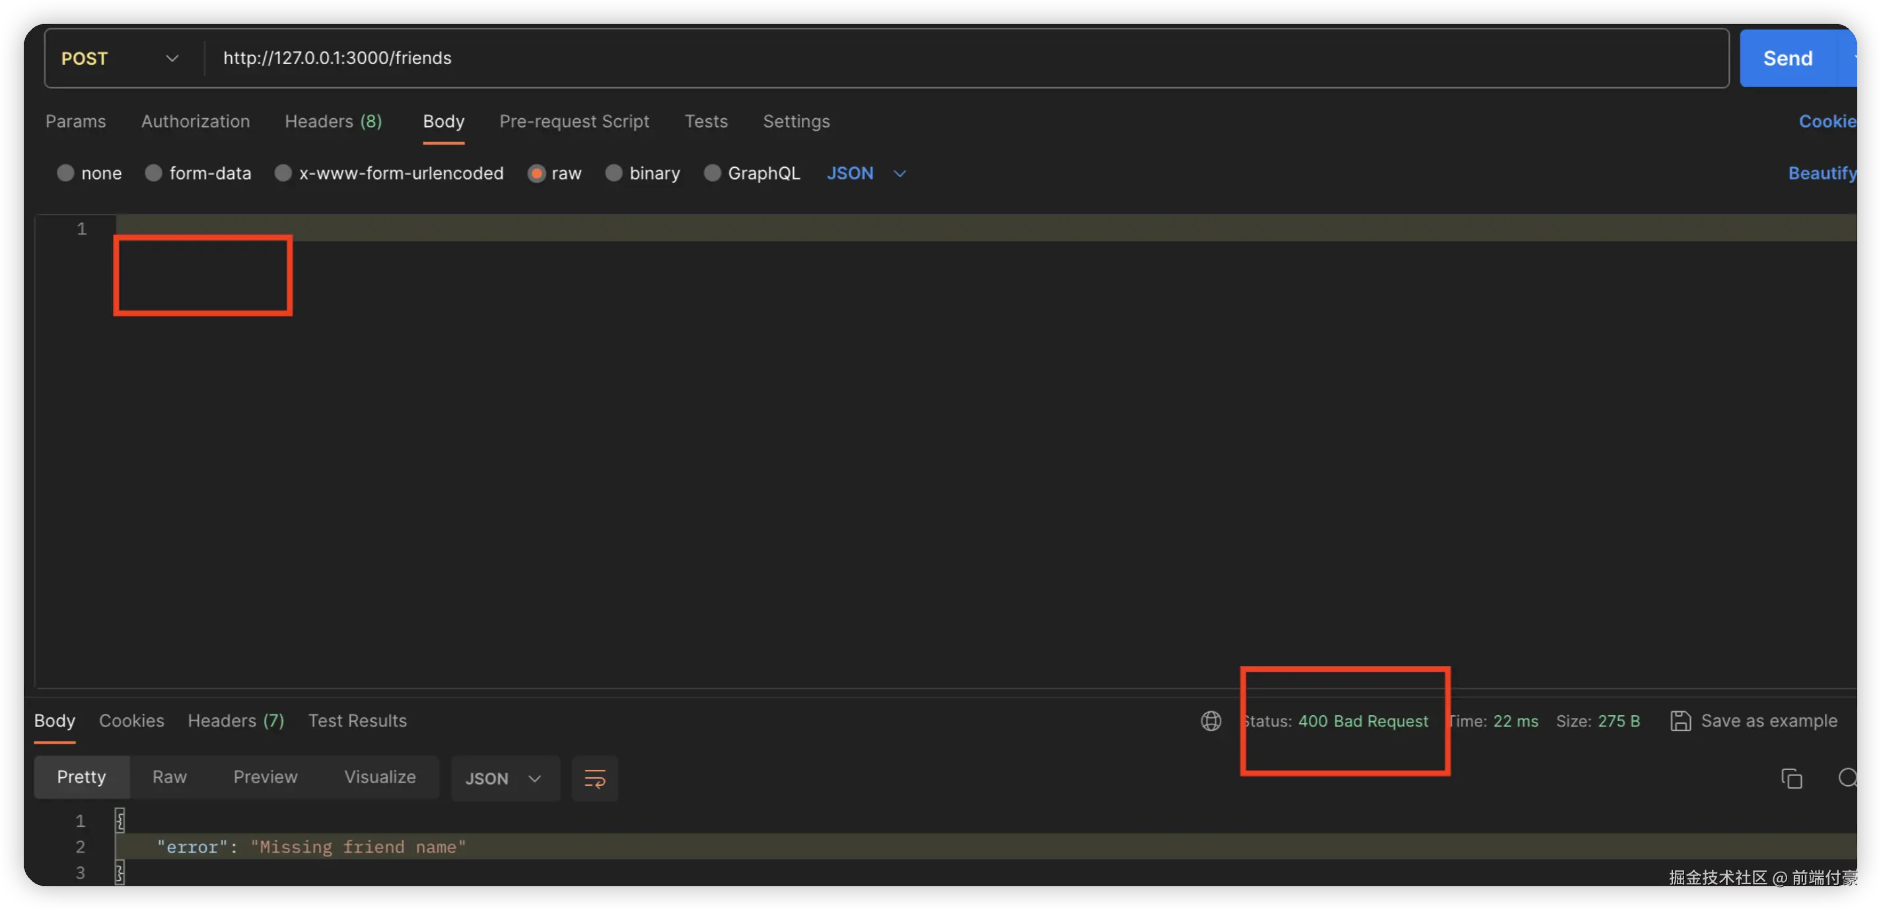Viewport: 1881px width, 910px height.
Task: Copy response body with the copy icon
Action: click(1791, 778)
